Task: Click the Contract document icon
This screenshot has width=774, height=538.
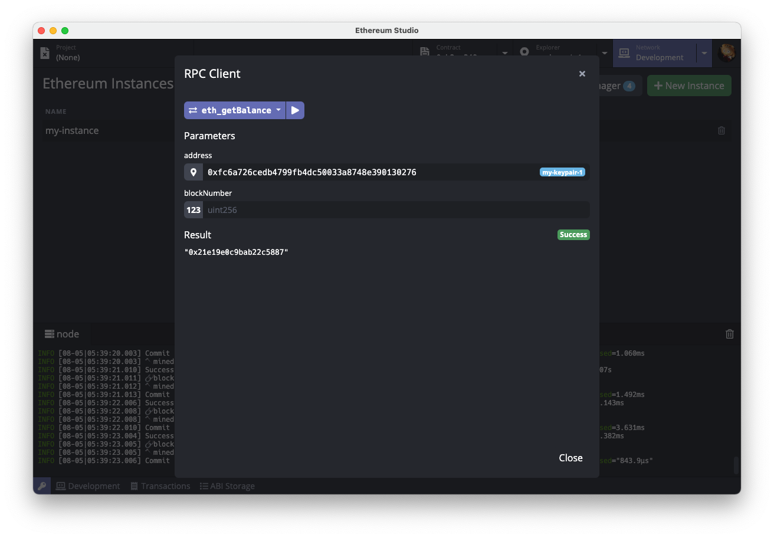Action: pyautogui.click(x=425, y=53)
